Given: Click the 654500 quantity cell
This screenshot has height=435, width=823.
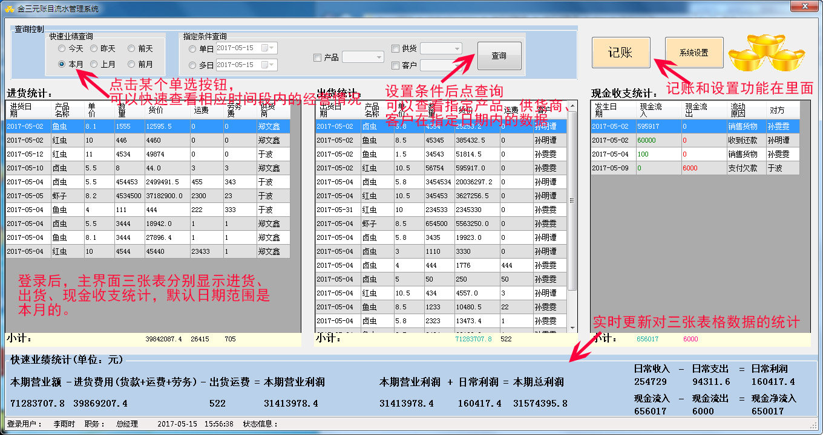Looking at the screenshot, I should pyautogui.click(x=439, y=224).
